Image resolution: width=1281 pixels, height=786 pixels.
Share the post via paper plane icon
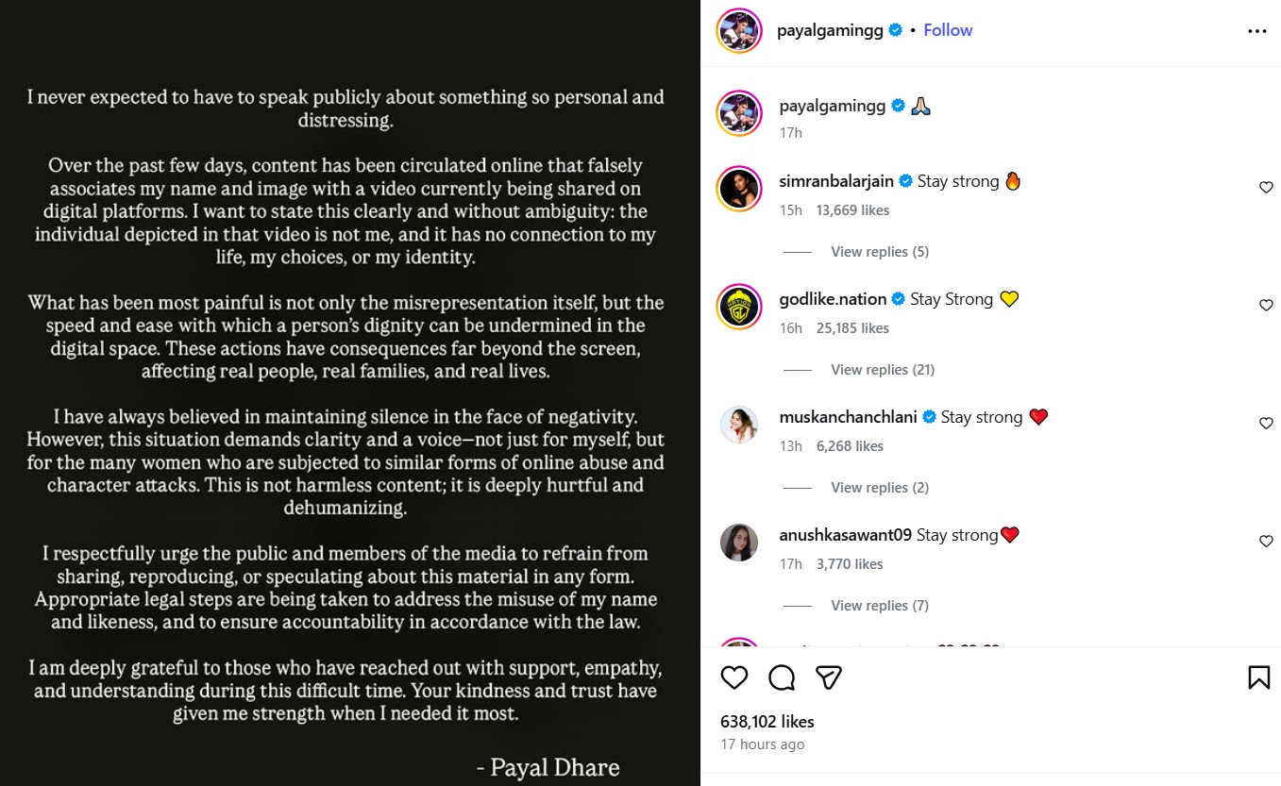(x=829, y=677)
